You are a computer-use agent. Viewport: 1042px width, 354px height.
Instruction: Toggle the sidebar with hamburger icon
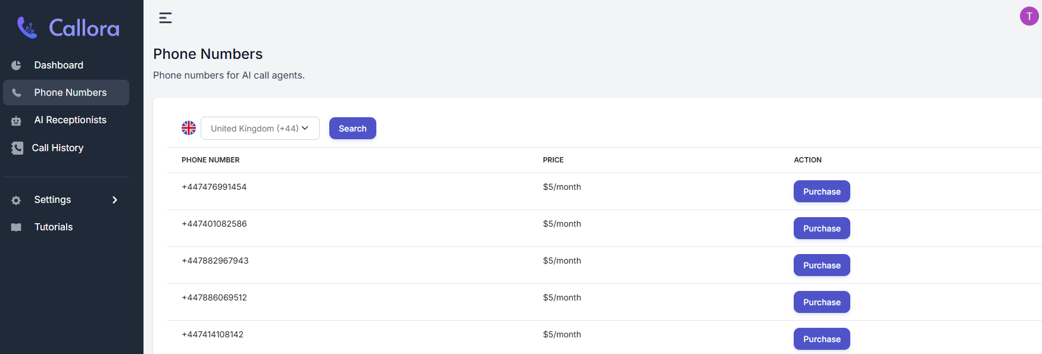166,18
